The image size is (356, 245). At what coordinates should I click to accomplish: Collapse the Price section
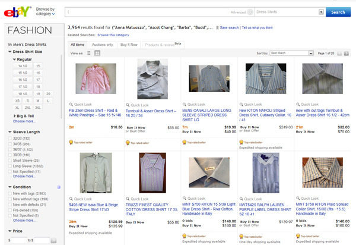9,231
